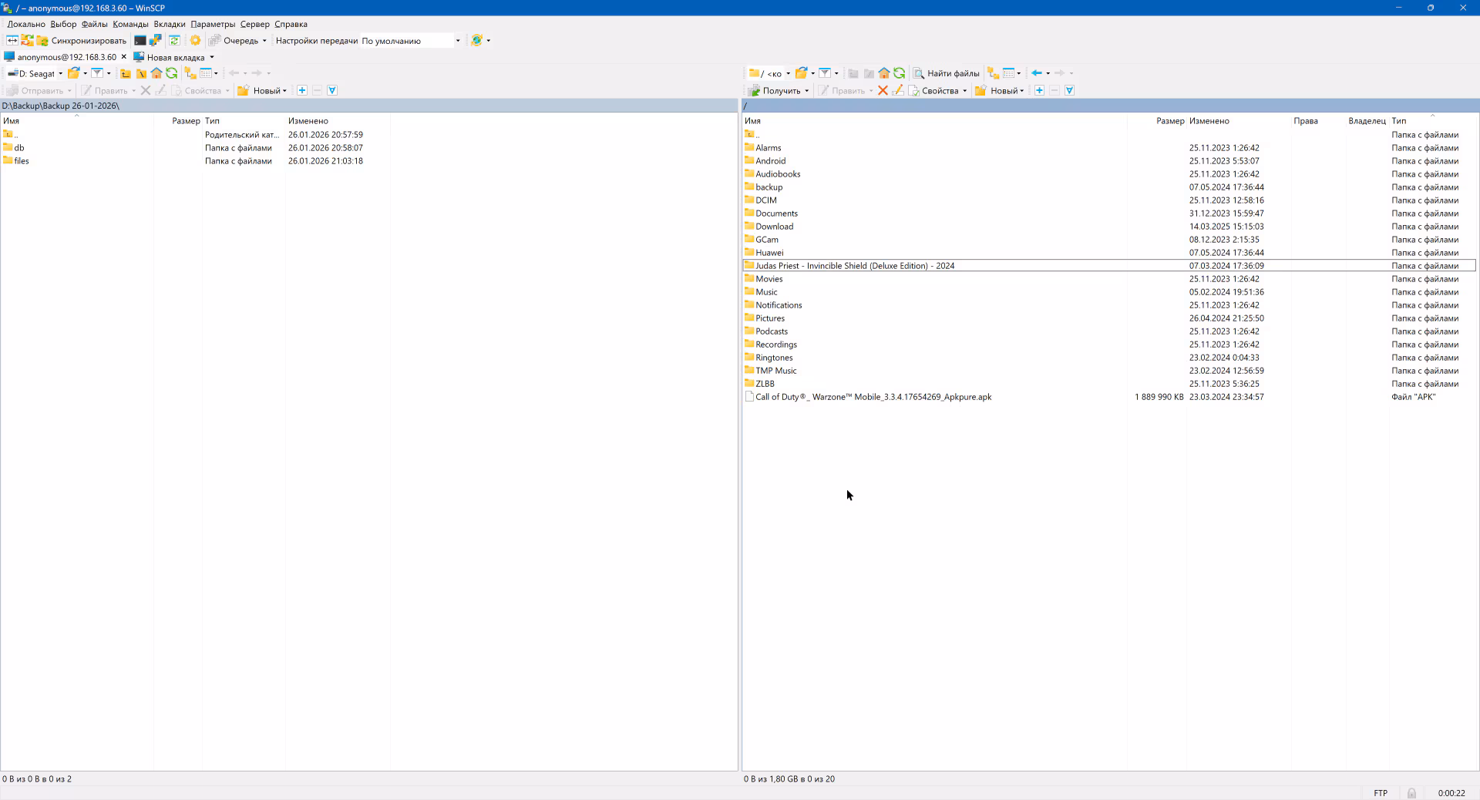1480x800 pixels.
Task: Click the remote delete red X icon
Action: [883, 90]
